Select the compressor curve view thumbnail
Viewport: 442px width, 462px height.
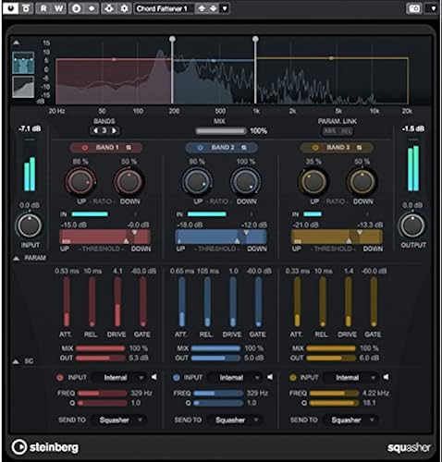(23, 87)
